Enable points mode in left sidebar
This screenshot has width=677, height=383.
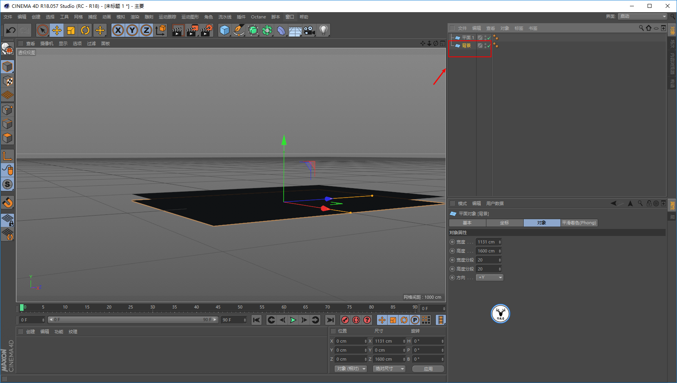point(7,110)
